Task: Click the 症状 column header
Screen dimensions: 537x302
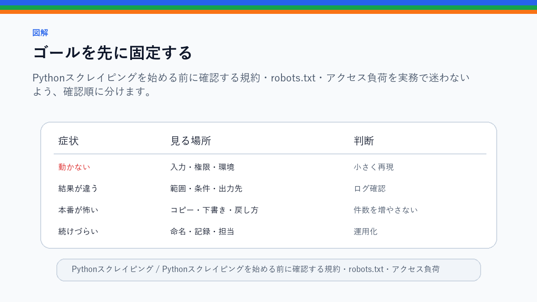Action: point(68,141)
